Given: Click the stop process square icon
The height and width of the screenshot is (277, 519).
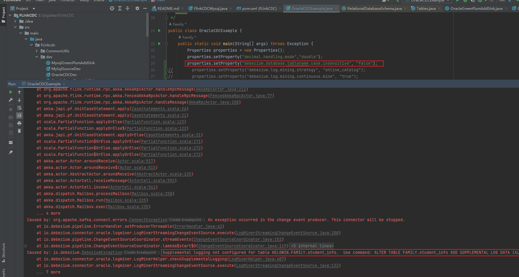Looking at the screenshot, I should click(11, 110).
